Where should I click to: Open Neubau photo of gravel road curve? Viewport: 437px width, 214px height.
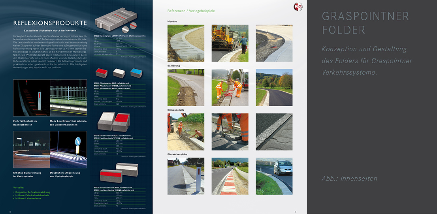point(274,43)
